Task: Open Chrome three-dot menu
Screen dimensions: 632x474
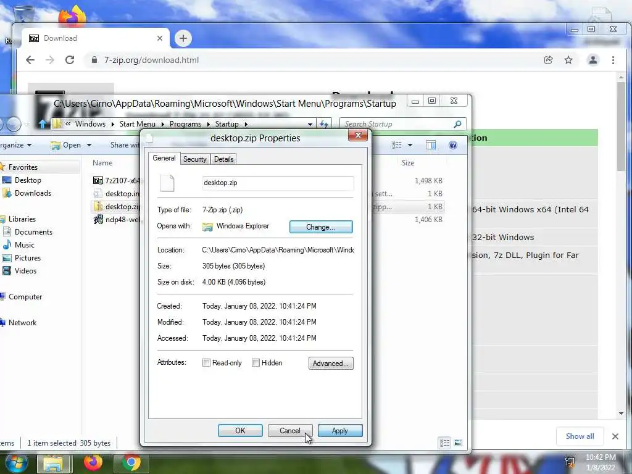Action: pyautogui.click(x=613, y=60)
